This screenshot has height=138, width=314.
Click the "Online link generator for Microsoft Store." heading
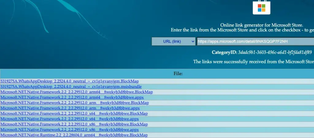(x=262, y=25)
